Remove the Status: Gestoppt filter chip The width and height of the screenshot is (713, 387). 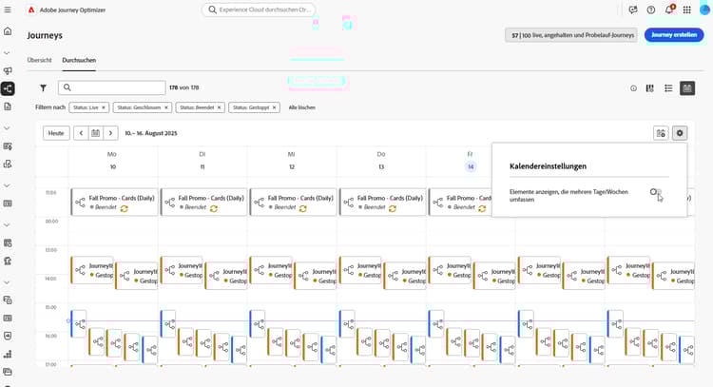(x=274, y=107)
